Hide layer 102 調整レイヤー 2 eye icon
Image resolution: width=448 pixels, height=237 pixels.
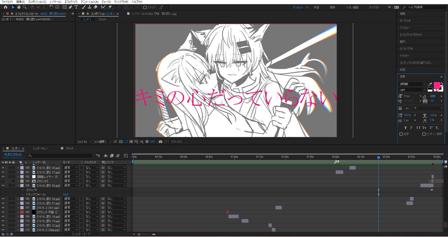tap(3, 177)
